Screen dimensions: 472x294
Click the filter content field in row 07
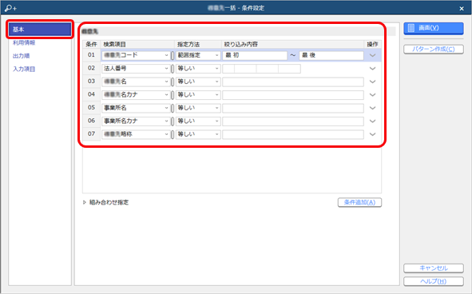tap(293, 134)
